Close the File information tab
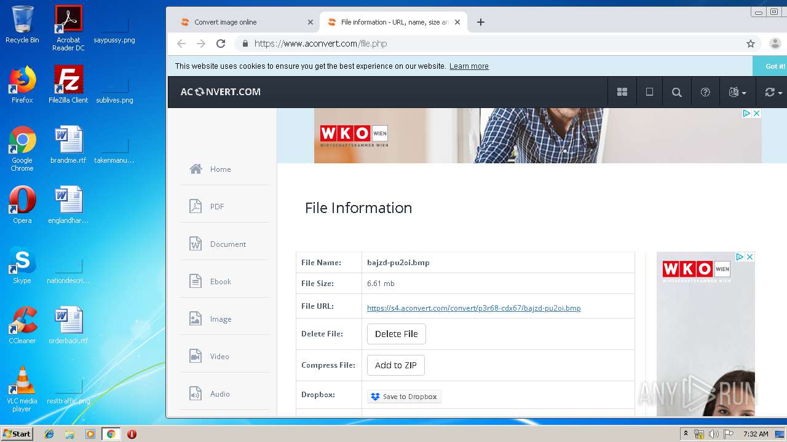Screen dimensions: 787x442 [457, 22]
